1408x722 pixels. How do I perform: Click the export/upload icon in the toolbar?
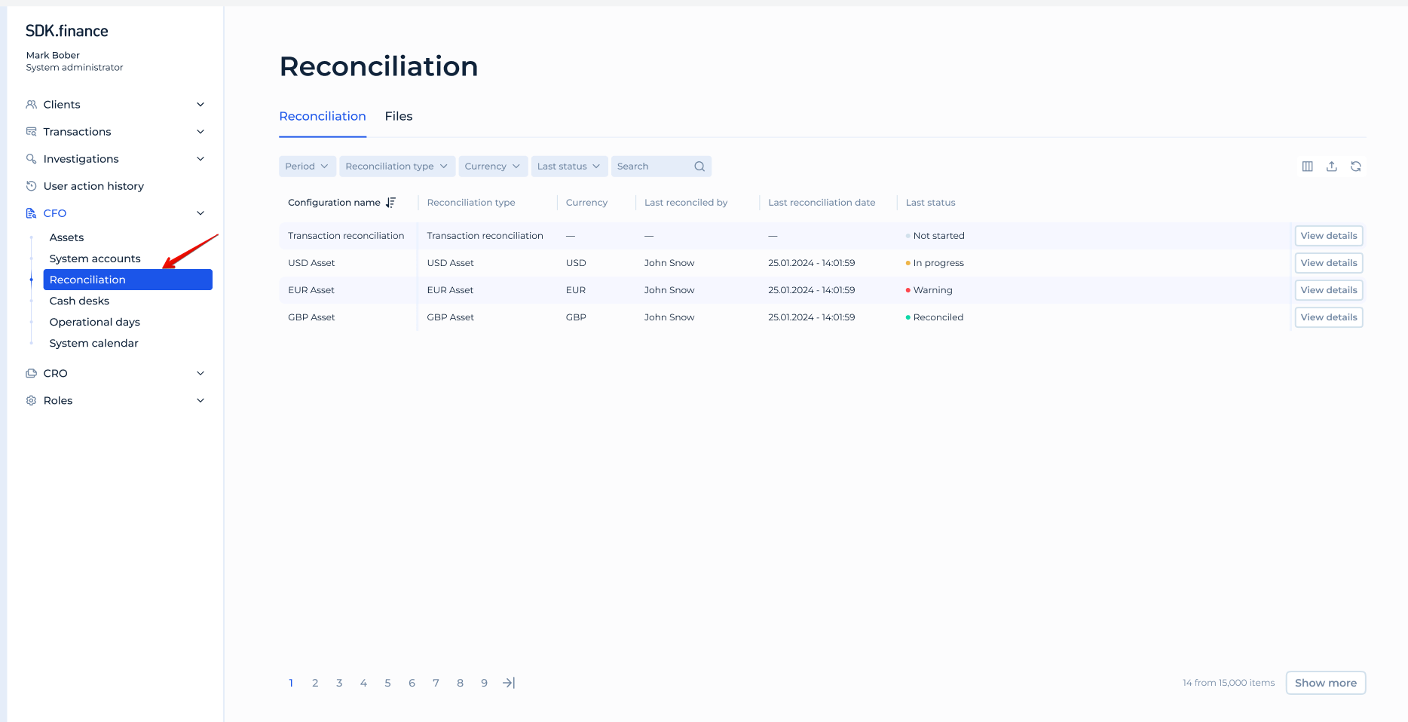point(1332,166)
